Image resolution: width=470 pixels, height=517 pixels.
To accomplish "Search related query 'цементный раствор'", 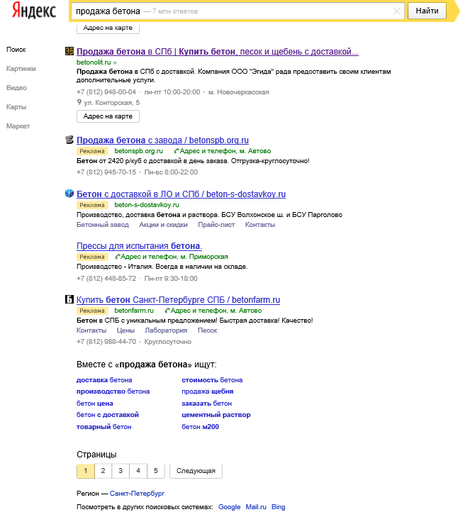I will coord(216,415).
